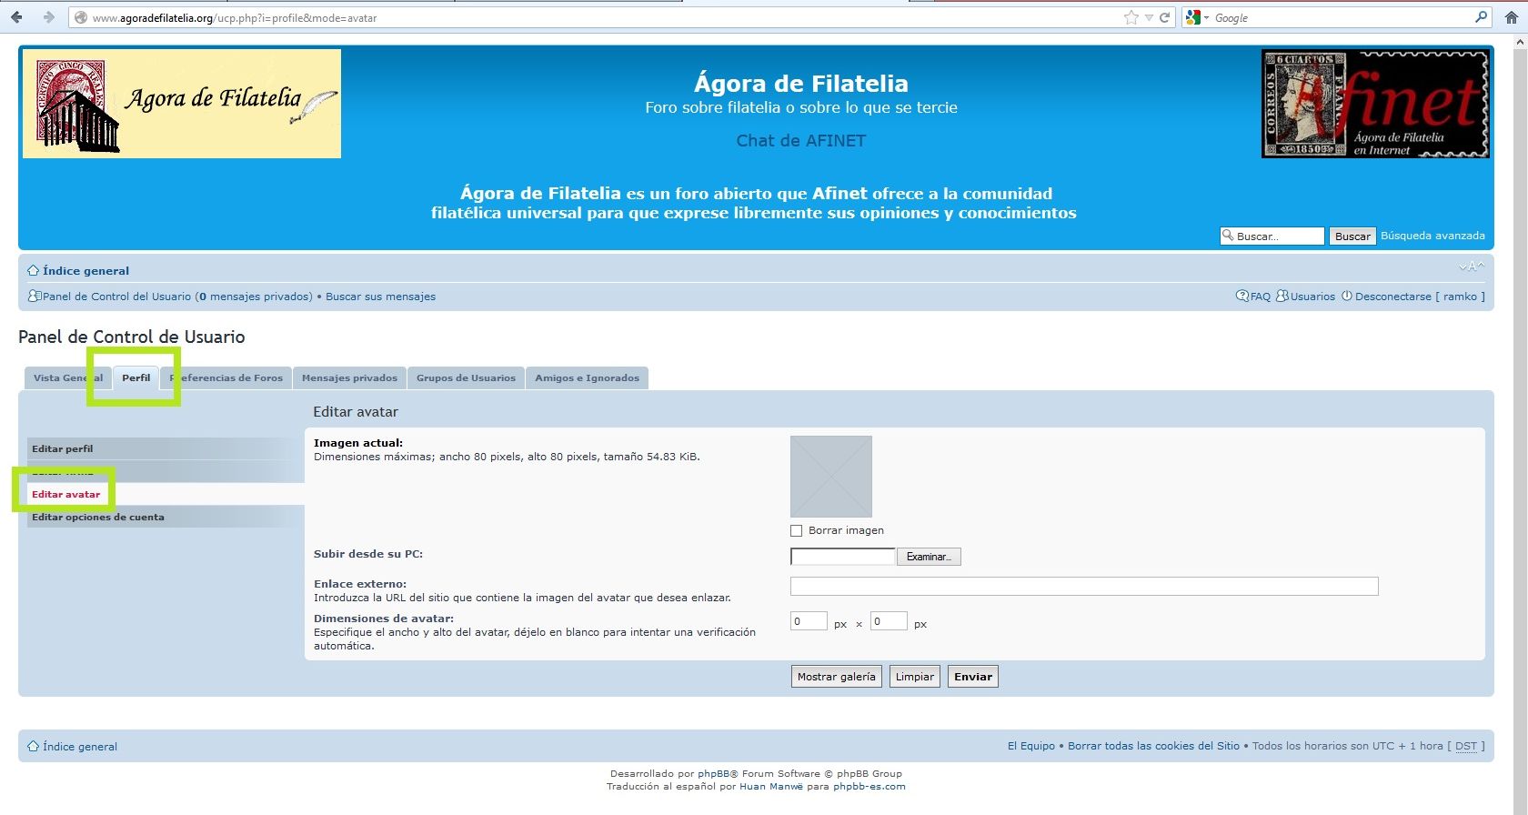Screen dimensions: 1528x815
Task: Click the home icon beside top Índice general
Action: click(34, 270)
